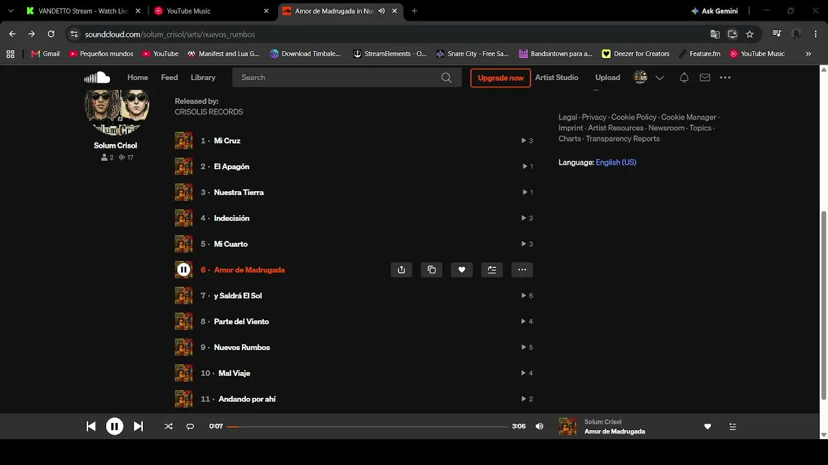
Task: Share the track Amor de Madrugada
Action: point(401,270)
